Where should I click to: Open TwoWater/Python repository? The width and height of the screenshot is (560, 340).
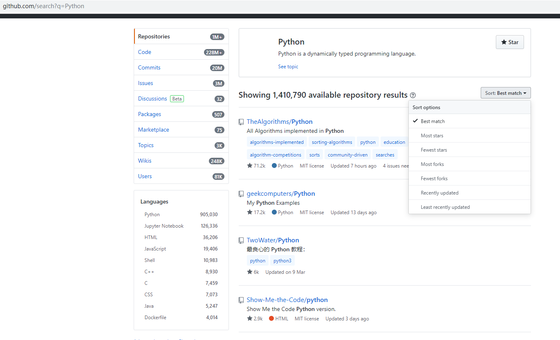pyautogui.click(x=273, y=240)
